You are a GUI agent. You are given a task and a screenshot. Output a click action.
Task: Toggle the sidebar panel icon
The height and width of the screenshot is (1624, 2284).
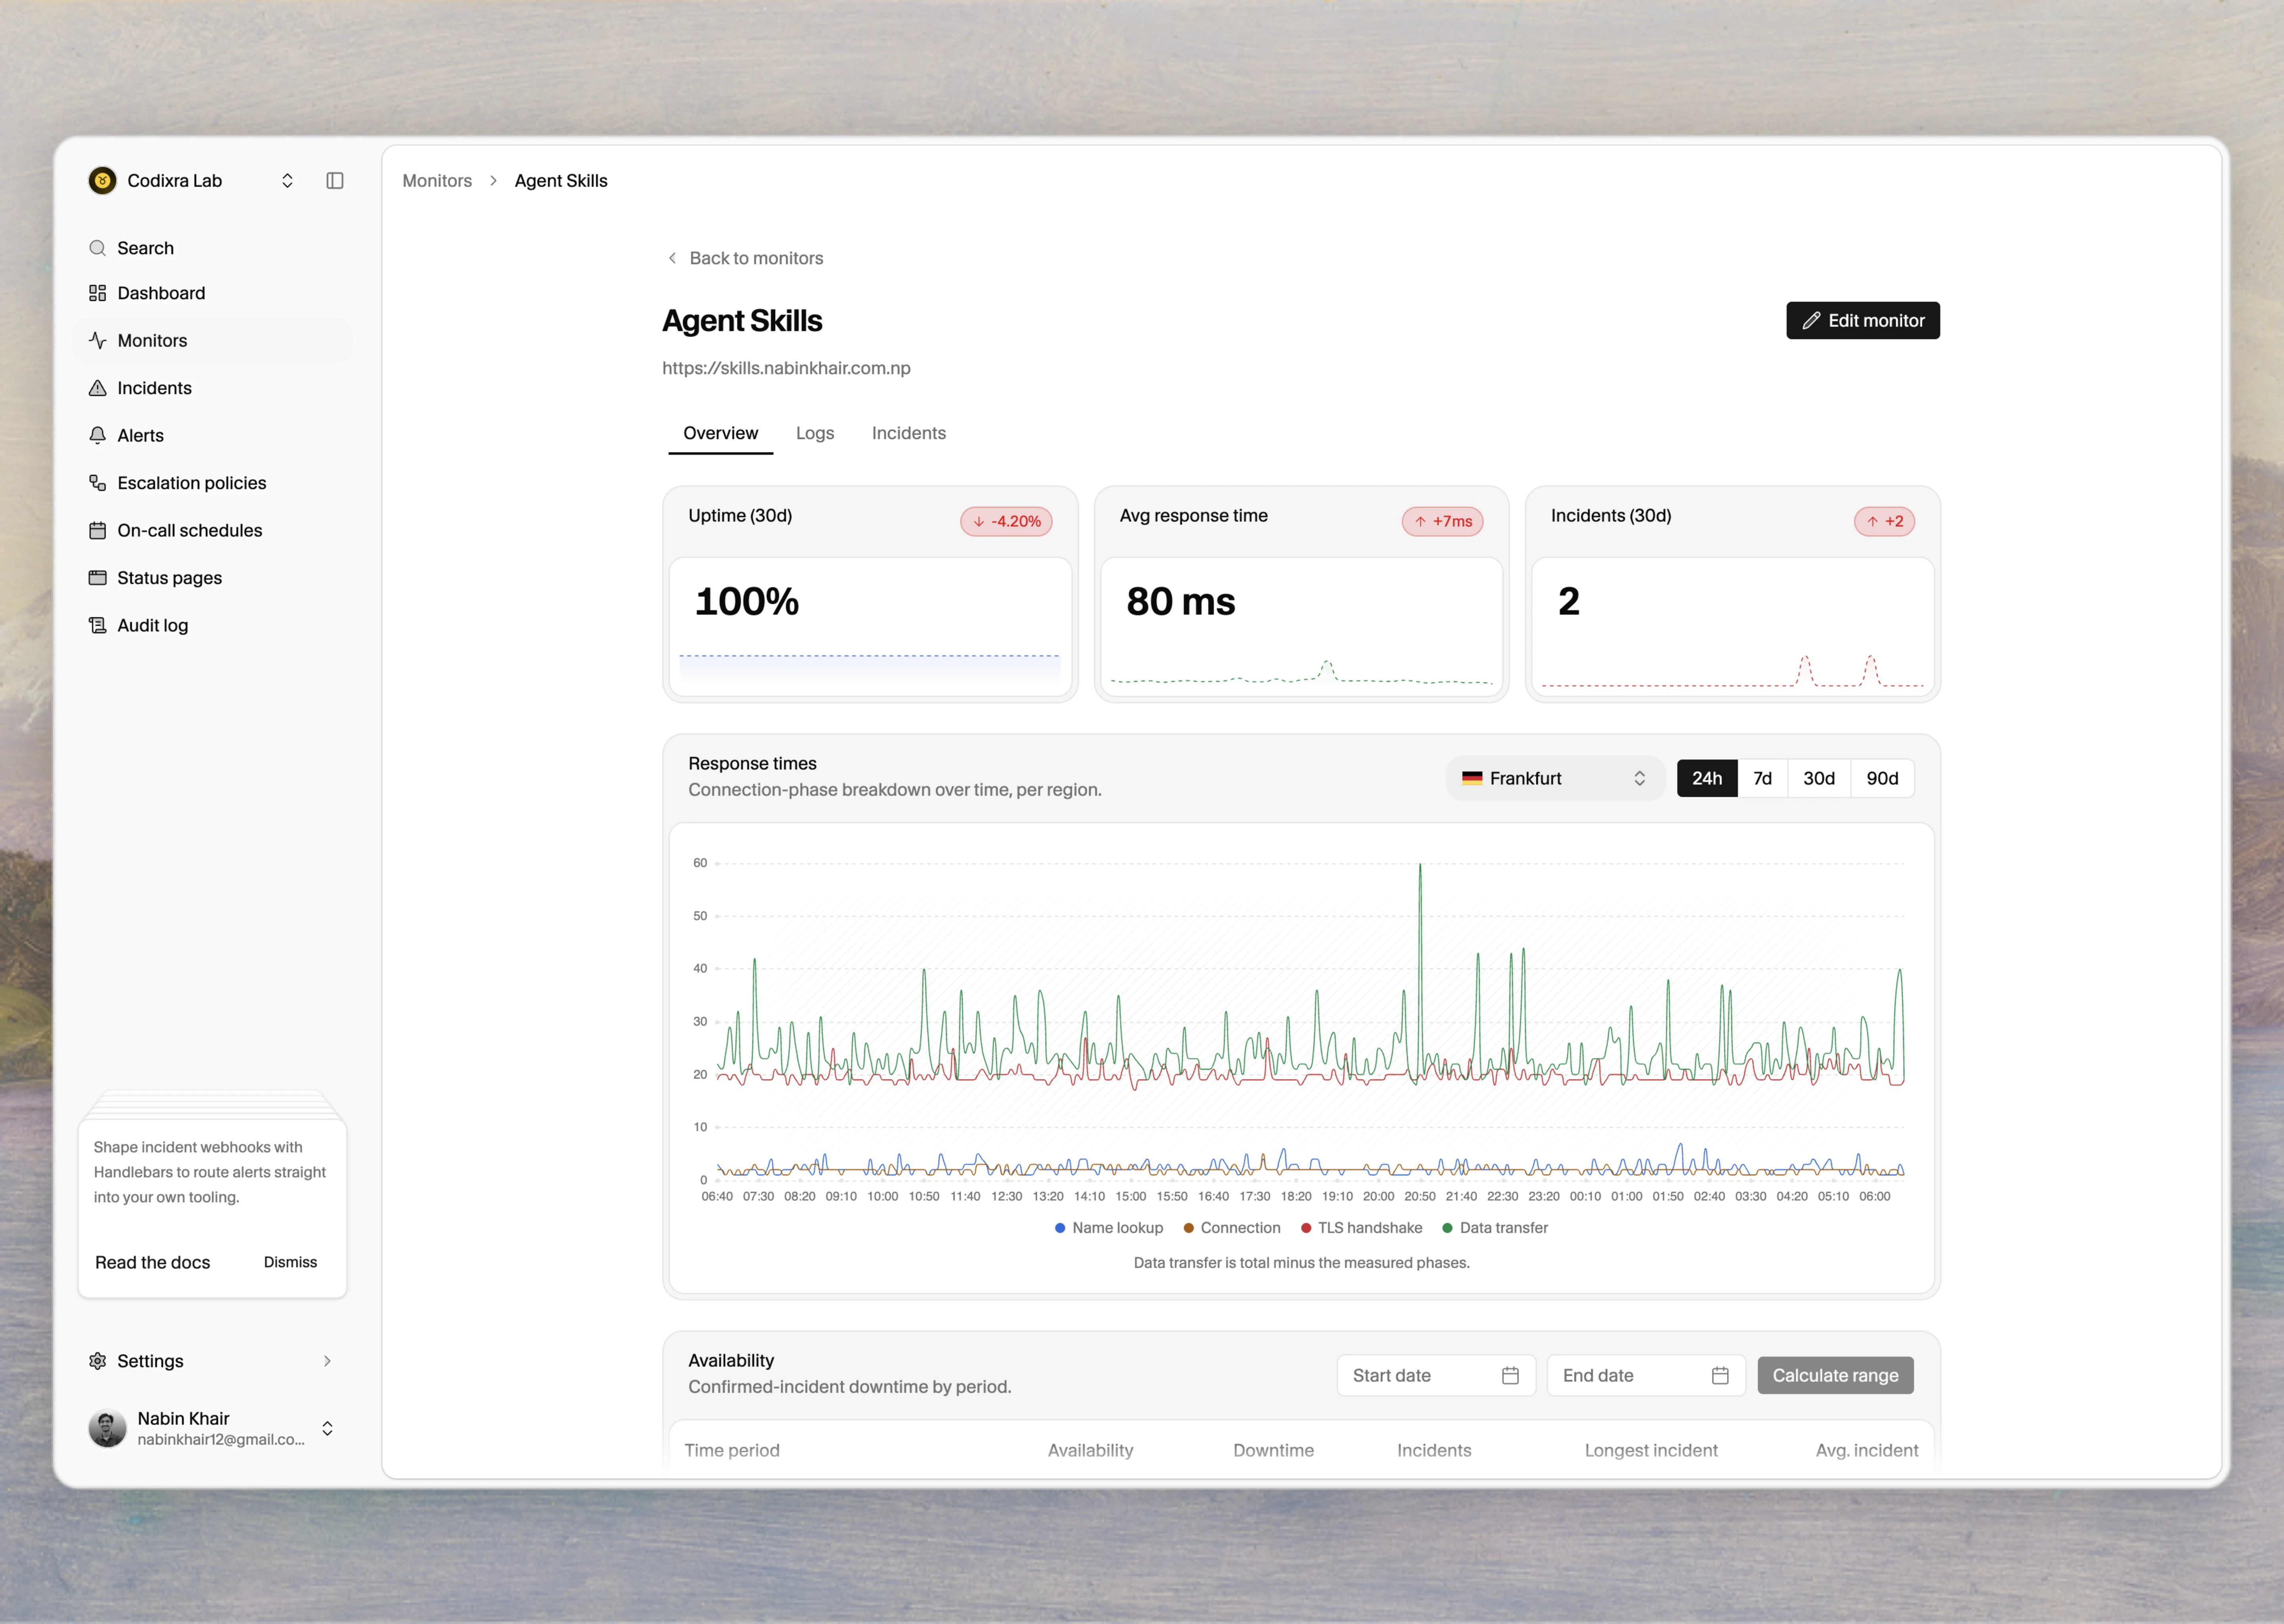coord(335,181)
